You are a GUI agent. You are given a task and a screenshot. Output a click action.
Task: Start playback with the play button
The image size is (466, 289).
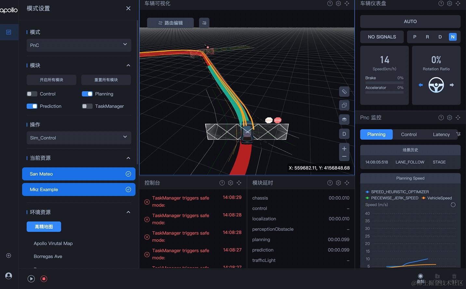[31, 279]
